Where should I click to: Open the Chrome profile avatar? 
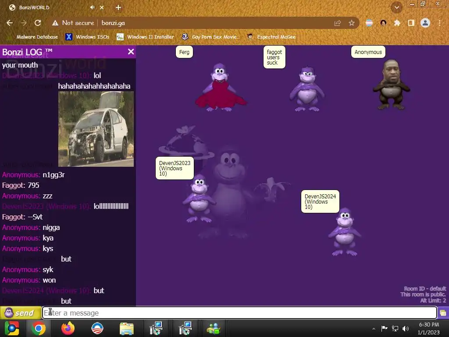[425, 23]
